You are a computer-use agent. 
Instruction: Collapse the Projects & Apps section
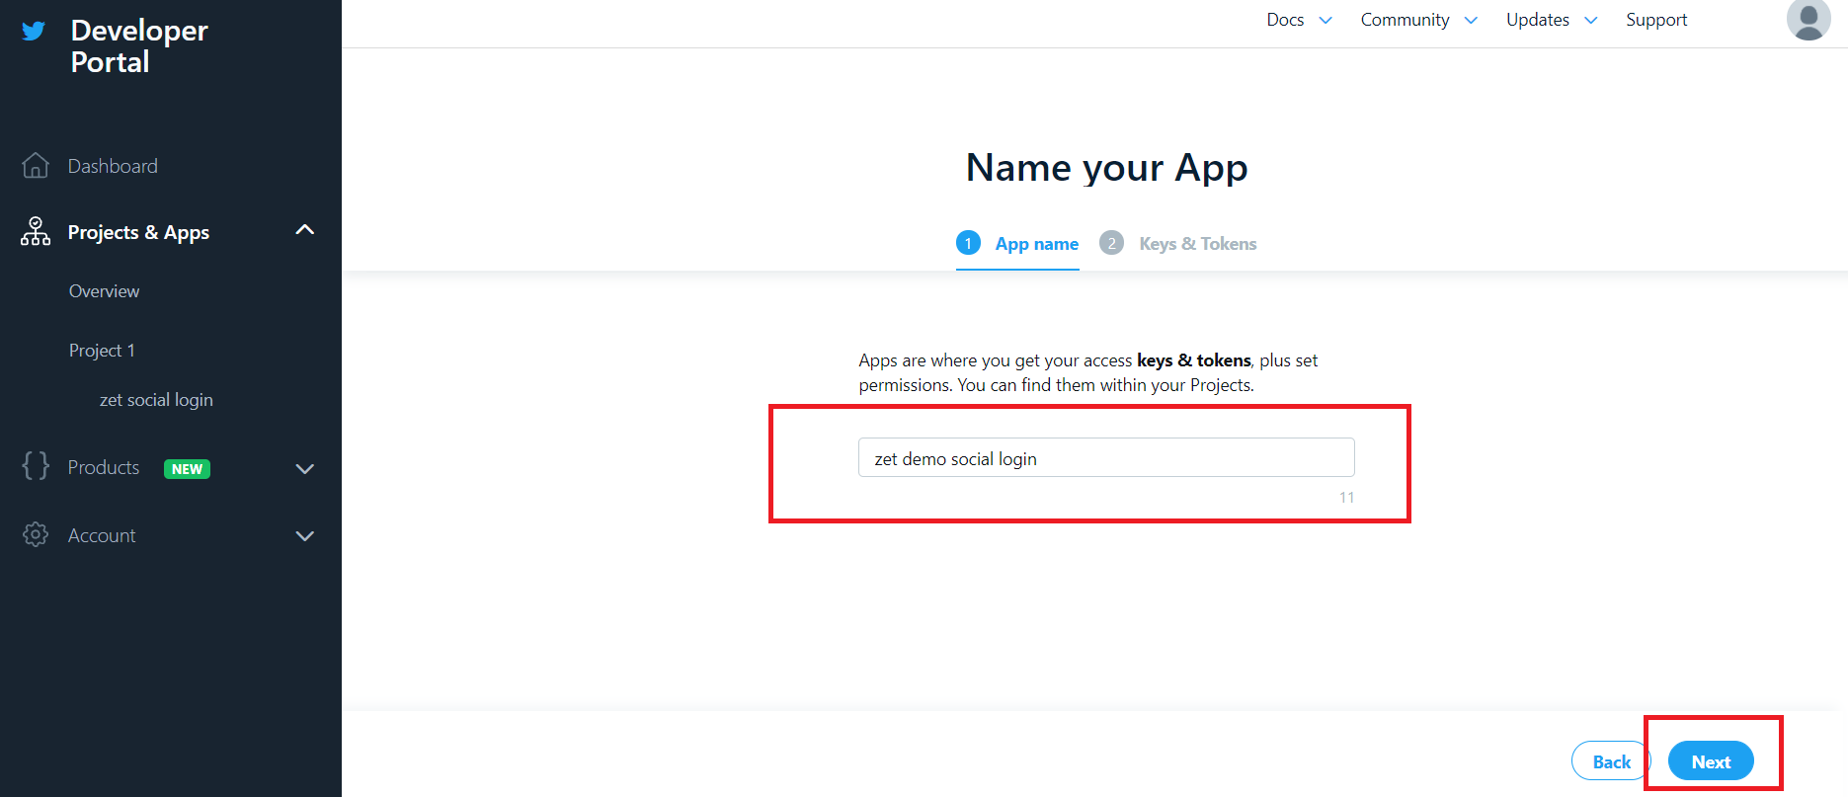305,230
